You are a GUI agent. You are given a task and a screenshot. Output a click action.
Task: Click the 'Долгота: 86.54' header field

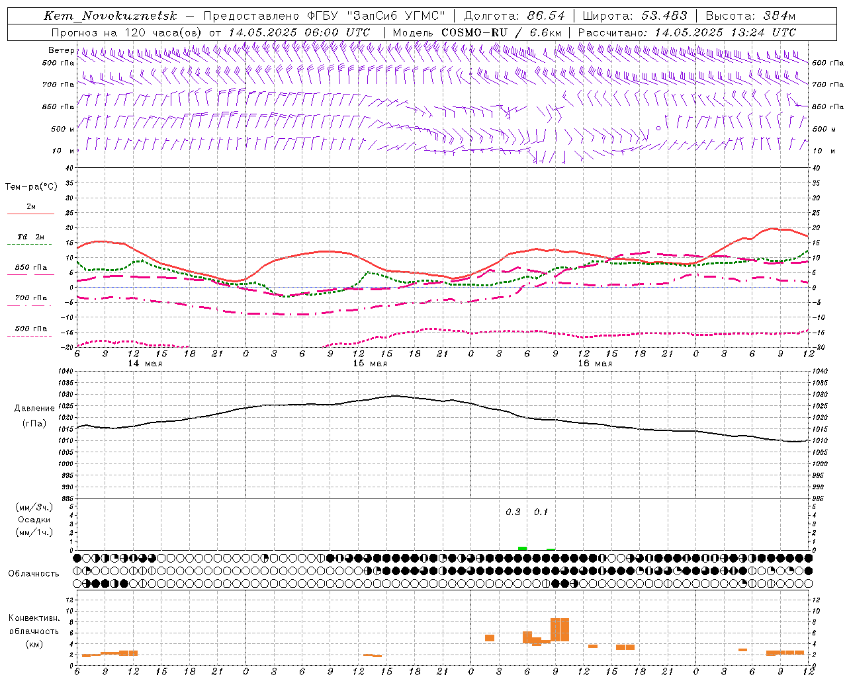click(514, 16)
